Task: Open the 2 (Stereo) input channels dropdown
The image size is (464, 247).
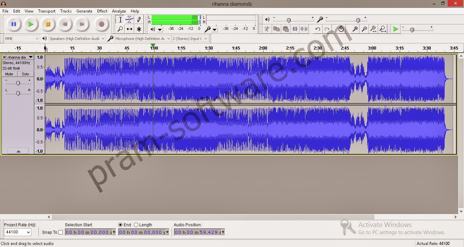Action: [190, 39]
